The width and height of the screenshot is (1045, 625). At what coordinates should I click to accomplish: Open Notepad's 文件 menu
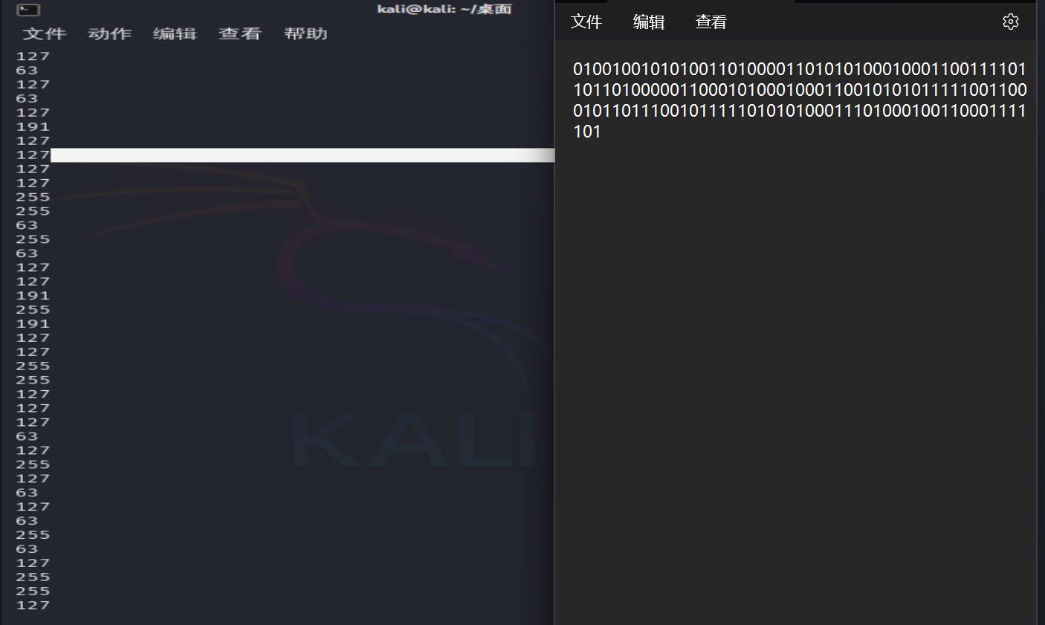tap(586, 22)
